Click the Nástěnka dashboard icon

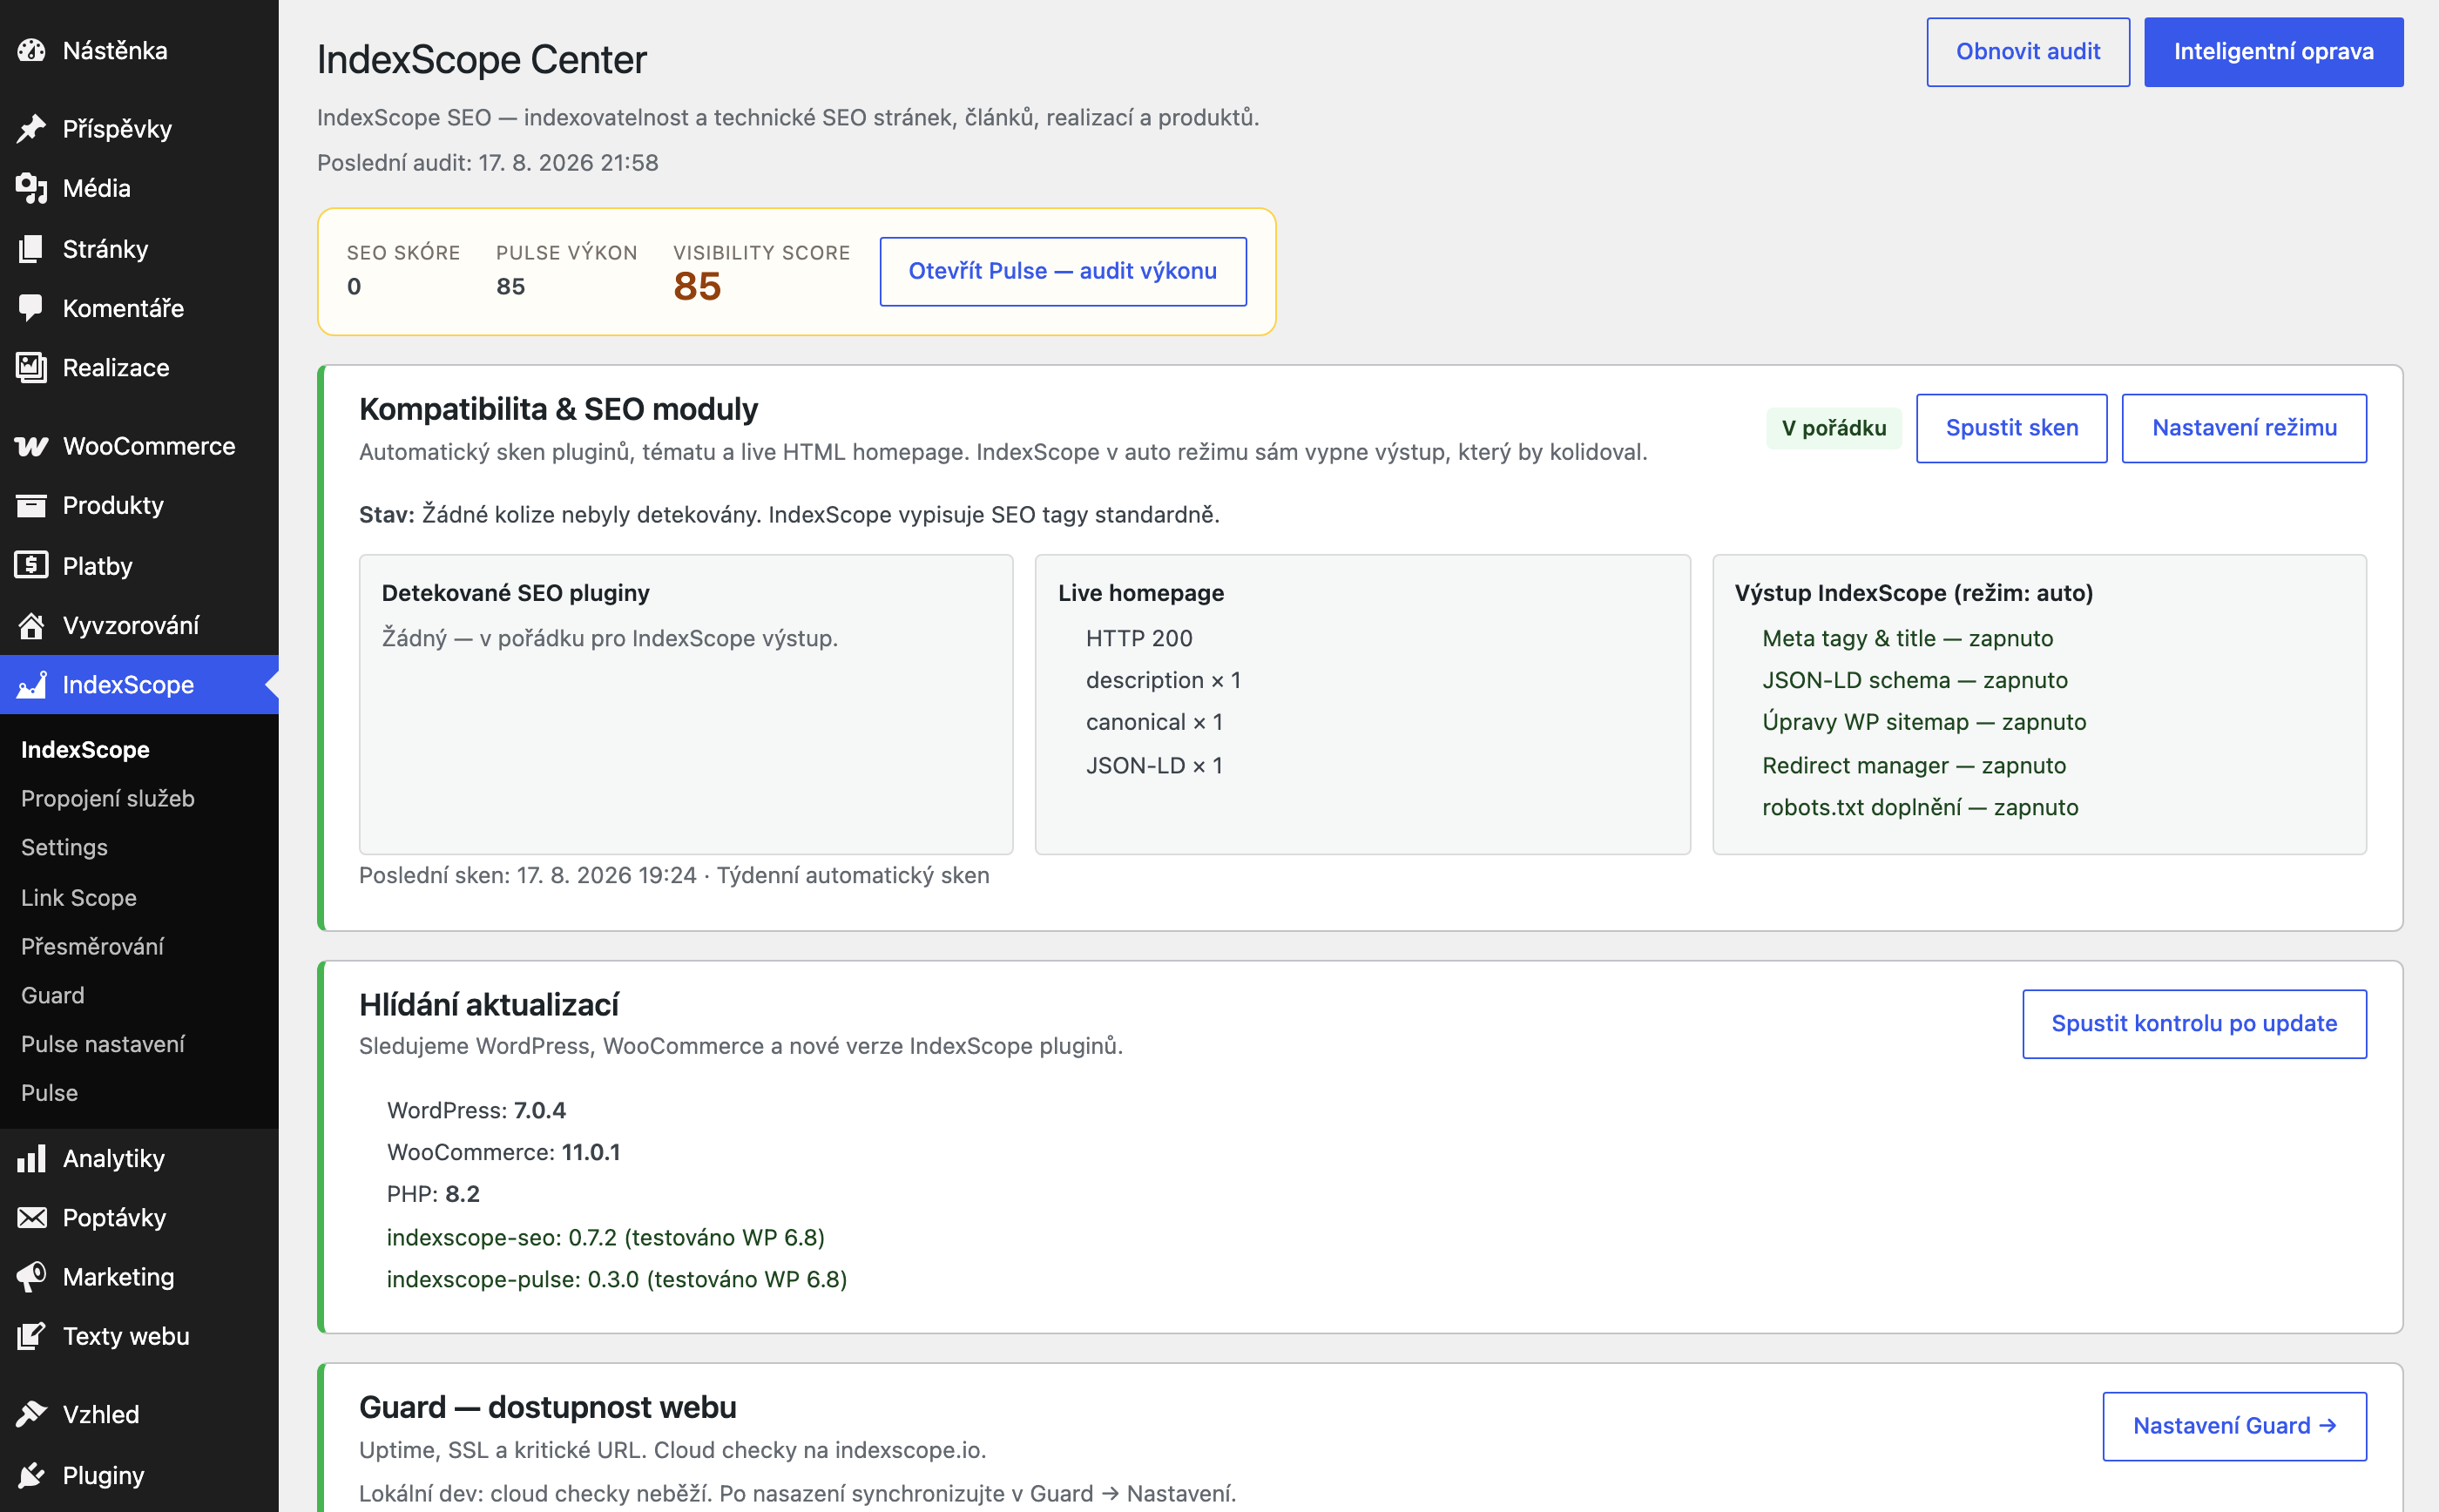click(x=31, y=50)
